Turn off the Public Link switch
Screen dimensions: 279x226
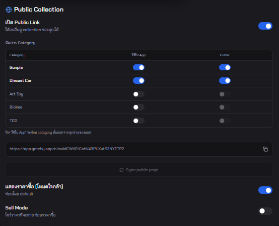point(265,26)
